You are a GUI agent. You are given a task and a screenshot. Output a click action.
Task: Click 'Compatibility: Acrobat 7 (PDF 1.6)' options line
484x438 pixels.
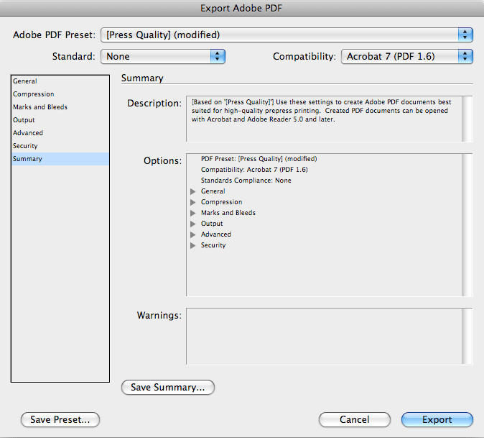[x=254, y=170]
